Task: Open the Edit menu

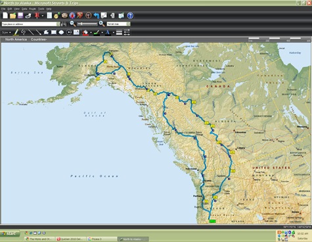Action: [x=10, y=9]
